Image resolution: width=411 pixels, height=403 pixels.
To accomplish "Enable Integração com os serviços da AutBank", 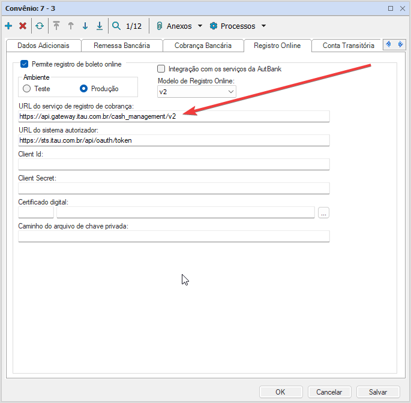I will point(161,68).
